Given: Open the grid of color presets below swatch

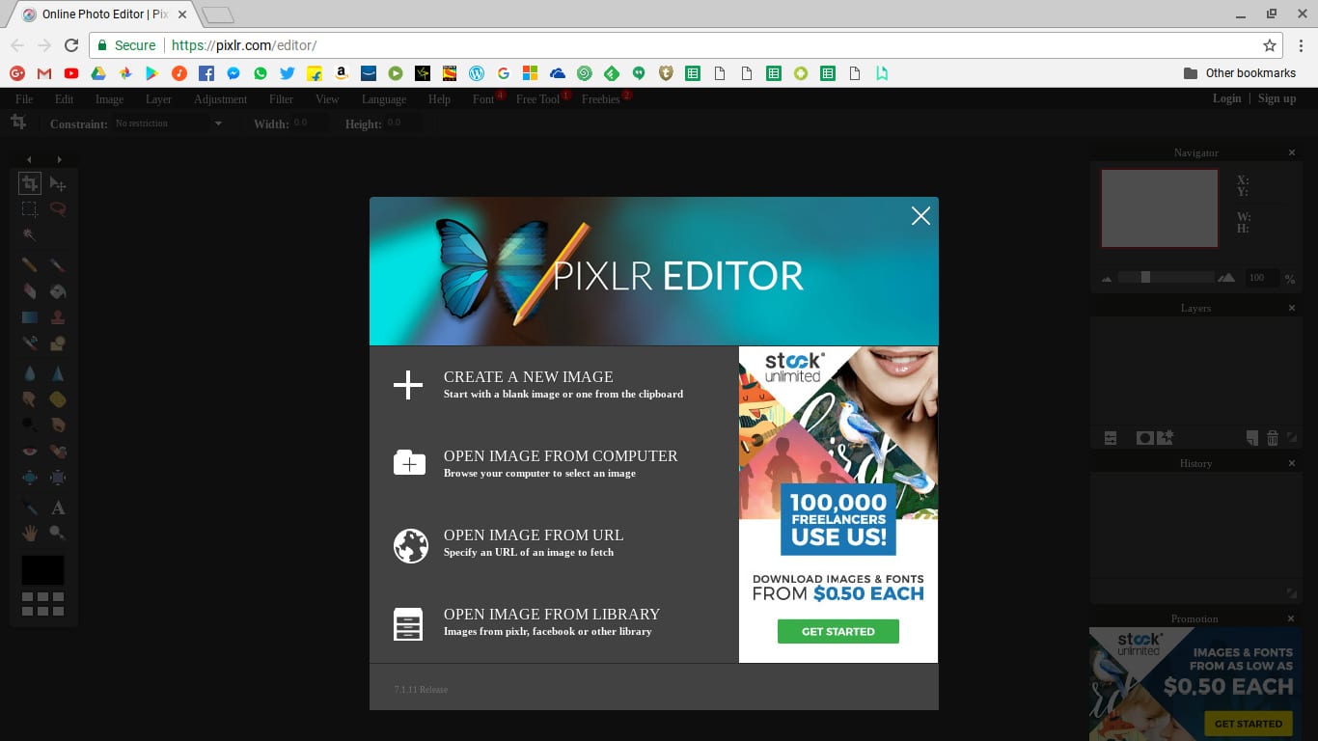Looking at the screenshot, I should coord(43,604).
